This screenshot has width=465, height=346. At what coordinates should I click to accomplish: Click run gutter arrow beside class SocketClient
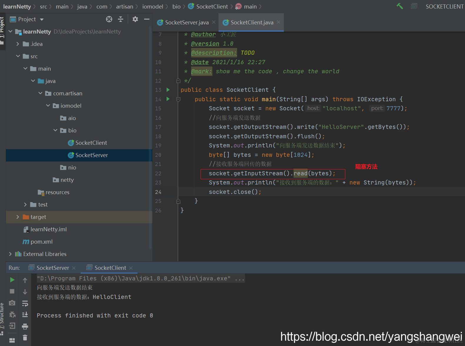tap(168, 90)
